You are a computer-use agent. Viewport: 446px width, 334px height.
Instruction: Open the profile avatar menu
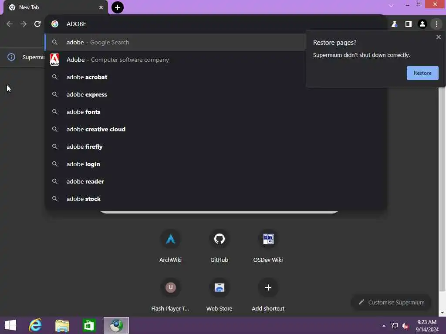click(x=422, y=24)
